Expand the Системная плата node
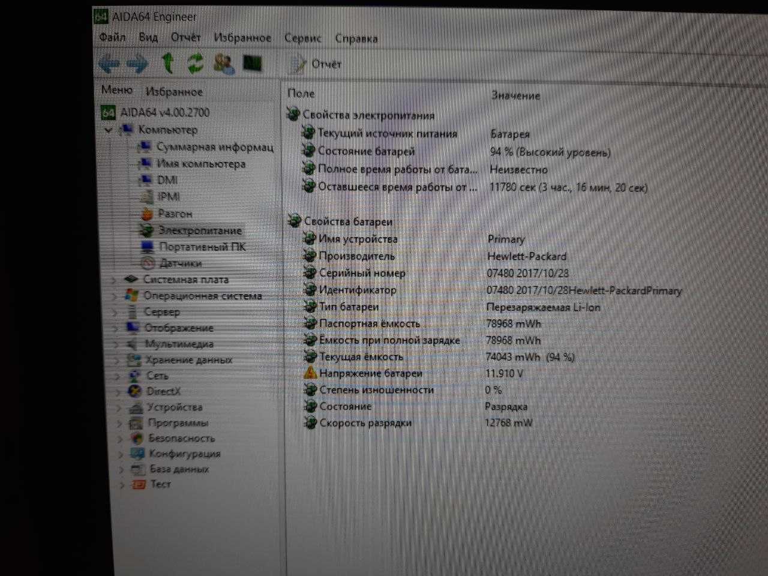768x576 pixels. pyautogui.click(x=113, y=280)
